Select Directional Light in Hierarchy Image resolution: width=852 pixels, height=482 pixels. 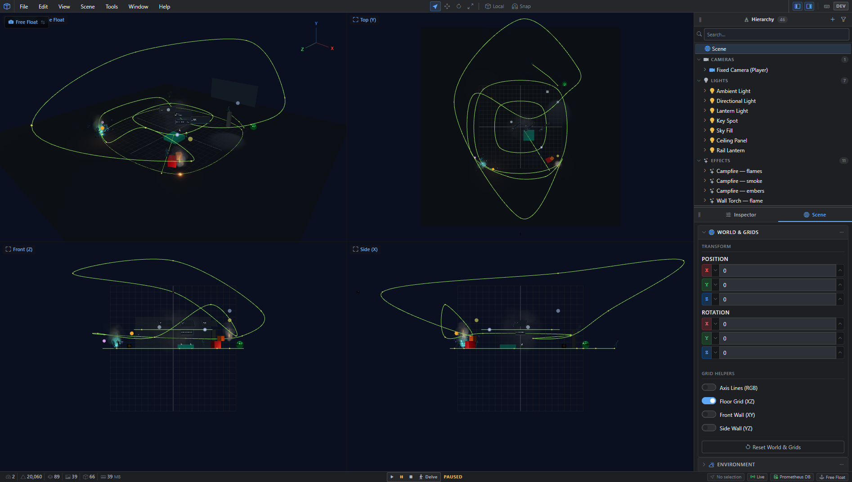pos(773,101)
